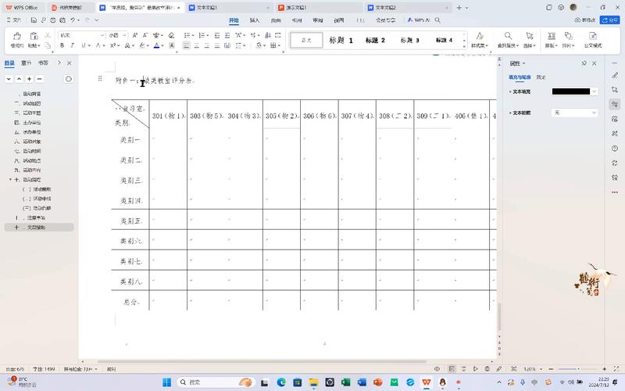Click the numbered list icon
Viewport: 625px width, 391px height.
coord(202,35)
